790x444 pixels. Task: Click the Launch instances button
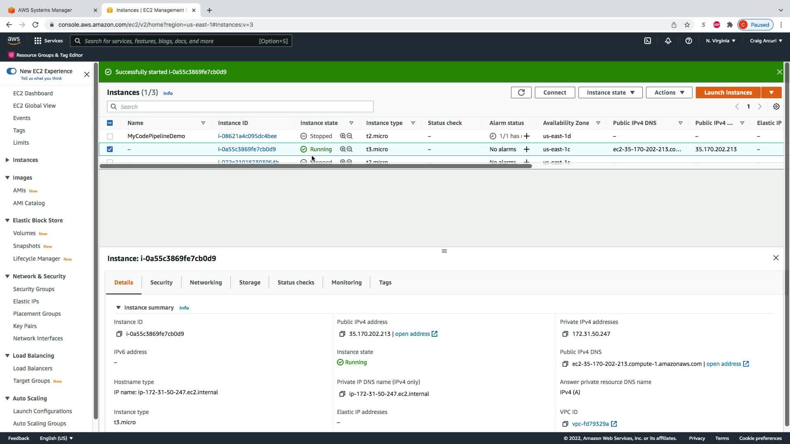click(x=727, y=92)
